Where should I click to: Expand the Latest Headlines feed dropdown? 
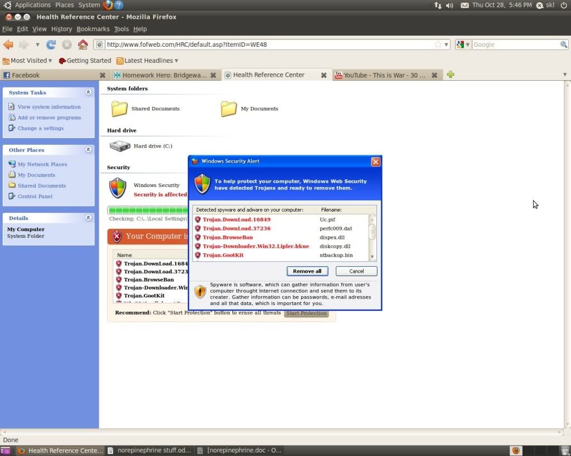point(147,61)
